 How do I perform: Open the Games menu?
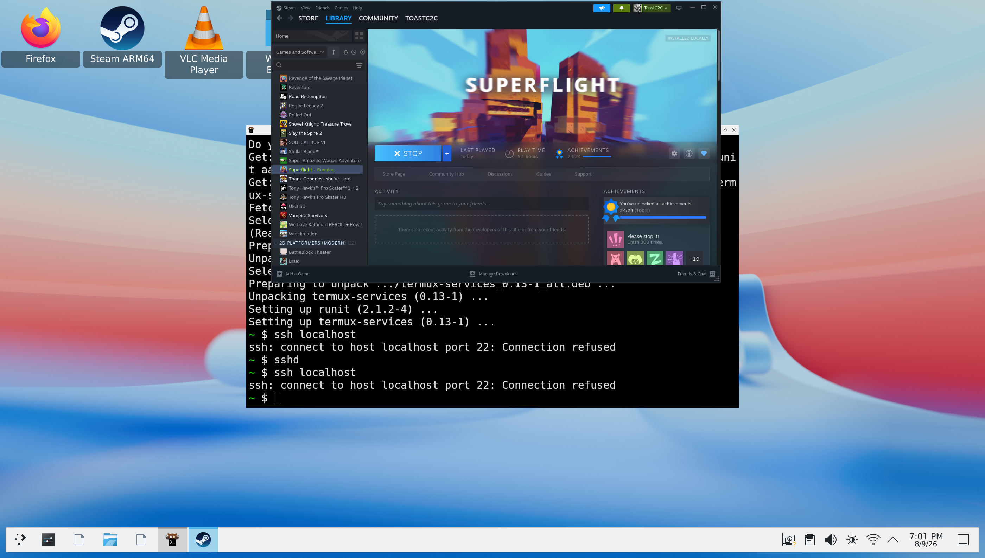tap(341, 8)
